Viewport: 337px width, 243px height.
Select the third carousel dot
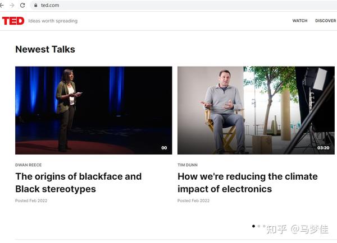click(x=264, y=226)
